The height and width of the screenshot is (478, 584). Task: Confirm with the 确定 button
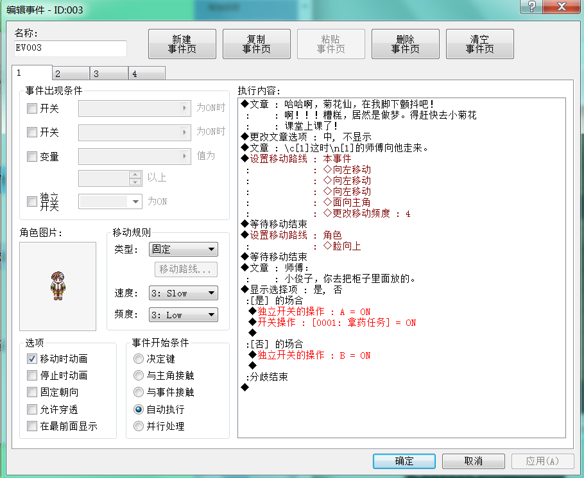(x=404, y=461)
